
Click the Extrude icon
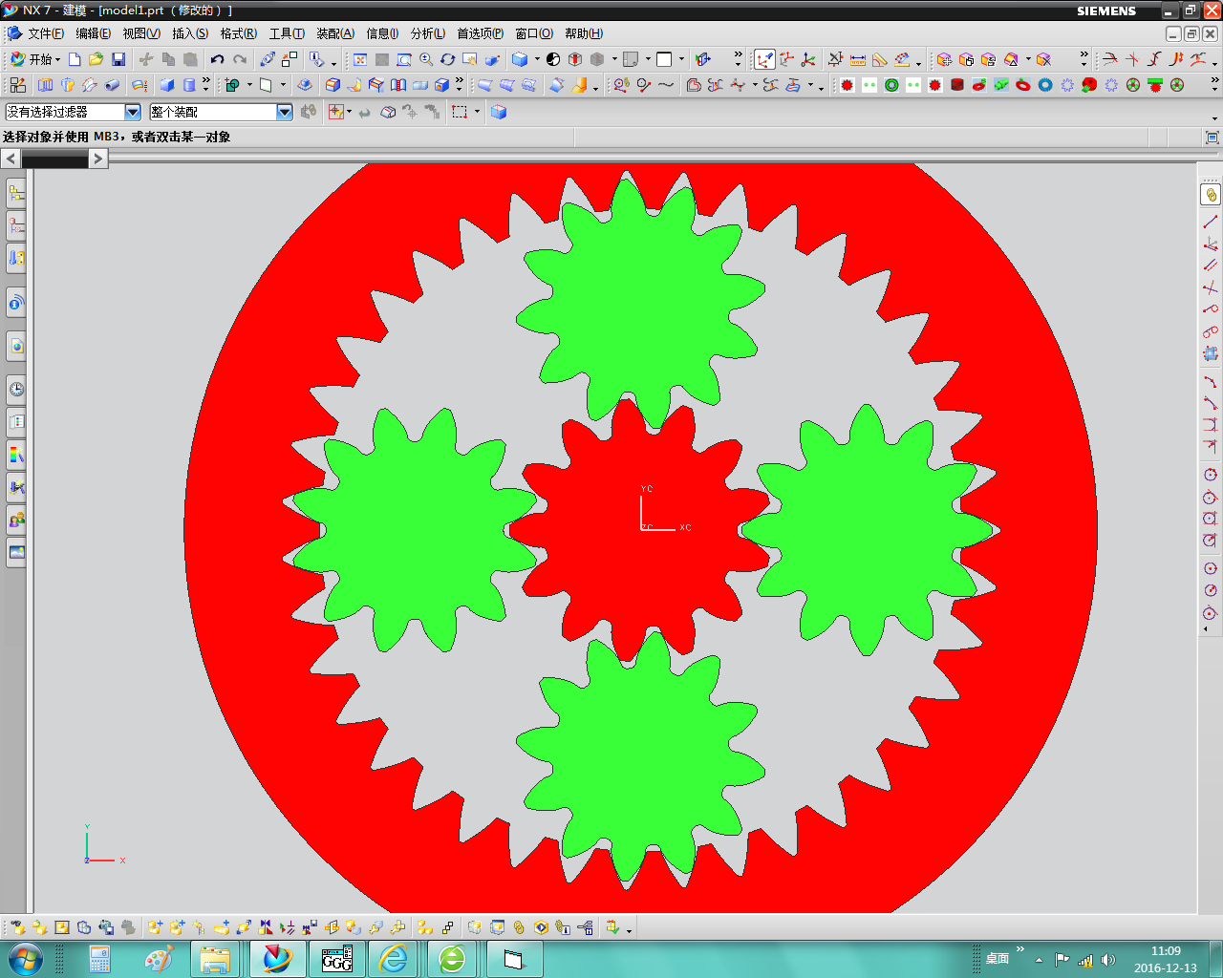[45, 85]
